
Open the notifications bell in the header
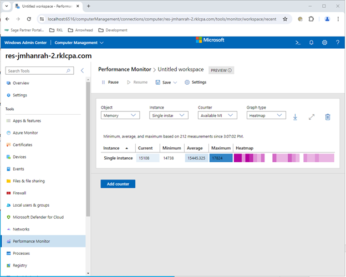click(311, 43)
